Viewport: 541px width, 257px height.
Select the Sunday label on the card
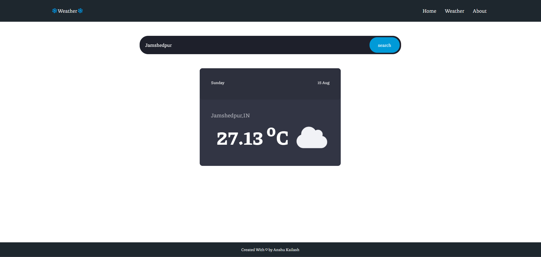[217, 83]
